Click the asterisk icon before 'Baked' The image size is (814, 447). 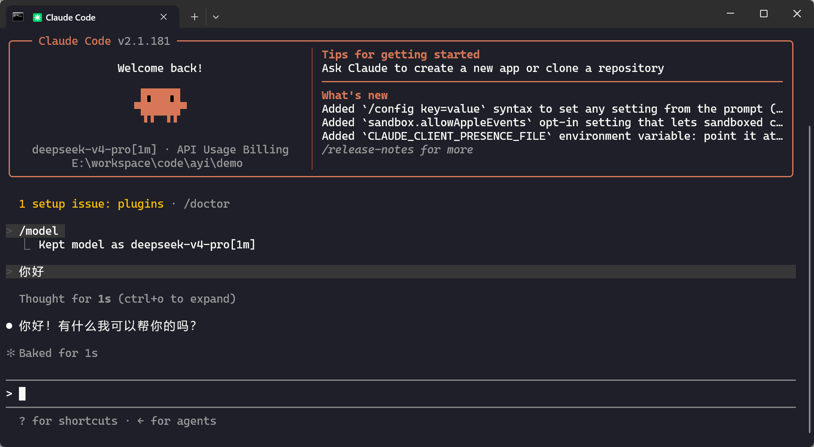11,353
